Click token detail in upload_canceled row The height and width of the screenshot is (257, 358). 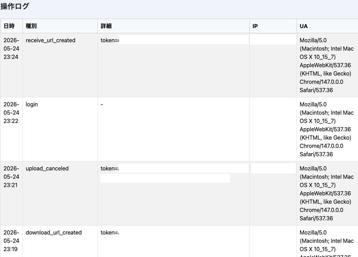[x=110, y=169]
